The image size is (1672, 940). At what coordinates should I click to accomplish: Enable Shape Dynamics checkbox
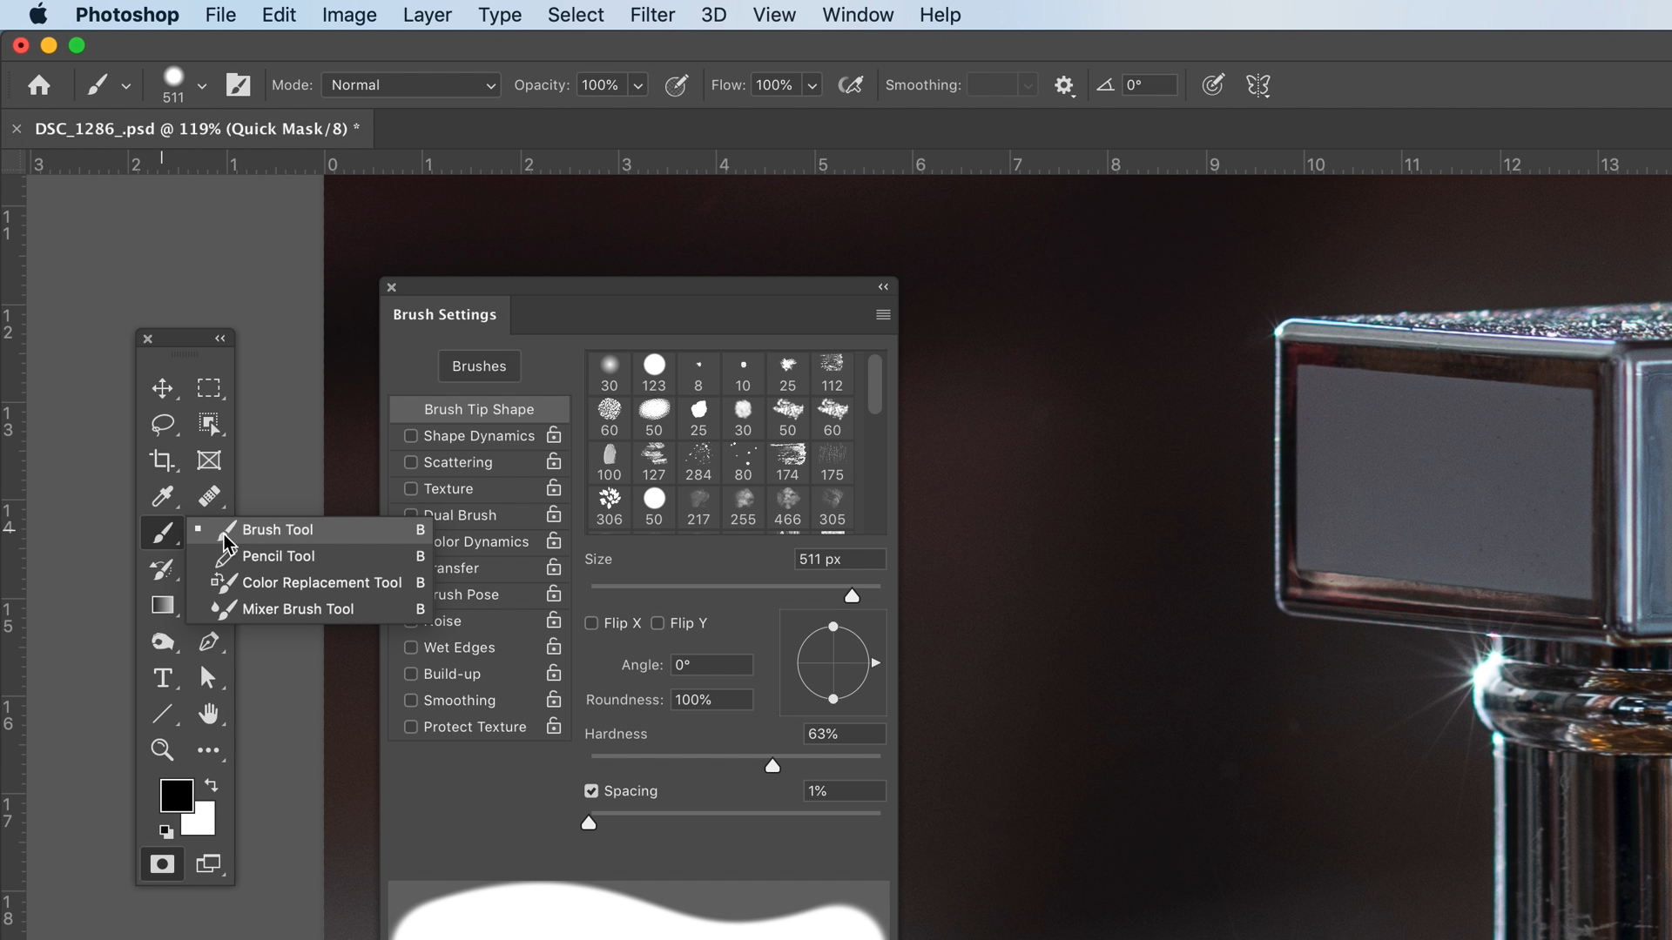[x=411, y=436]
